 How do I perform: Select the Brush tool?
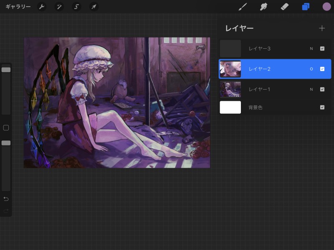coord(243,7)
